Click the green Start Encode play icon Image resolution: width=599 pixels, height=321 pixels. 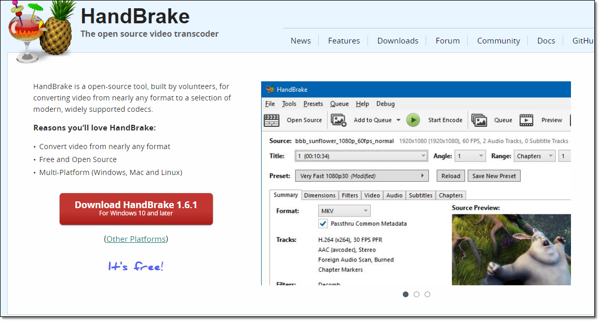[413, 120]
